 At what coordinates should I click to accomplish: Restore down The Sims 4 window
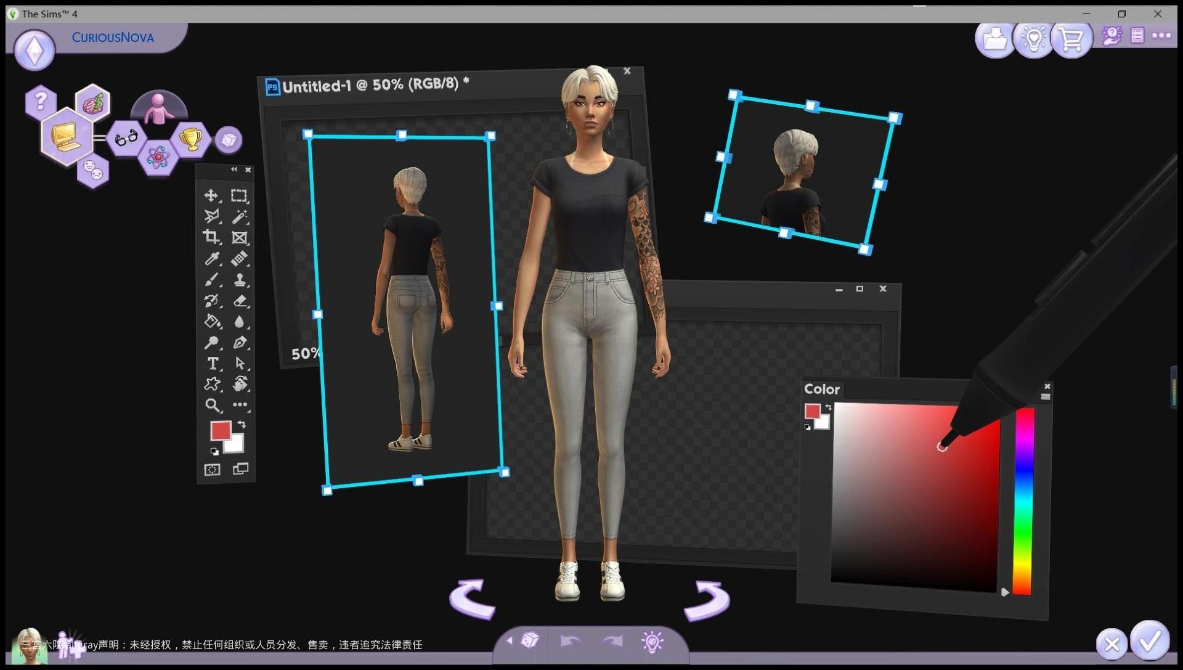pos(1122,14)
